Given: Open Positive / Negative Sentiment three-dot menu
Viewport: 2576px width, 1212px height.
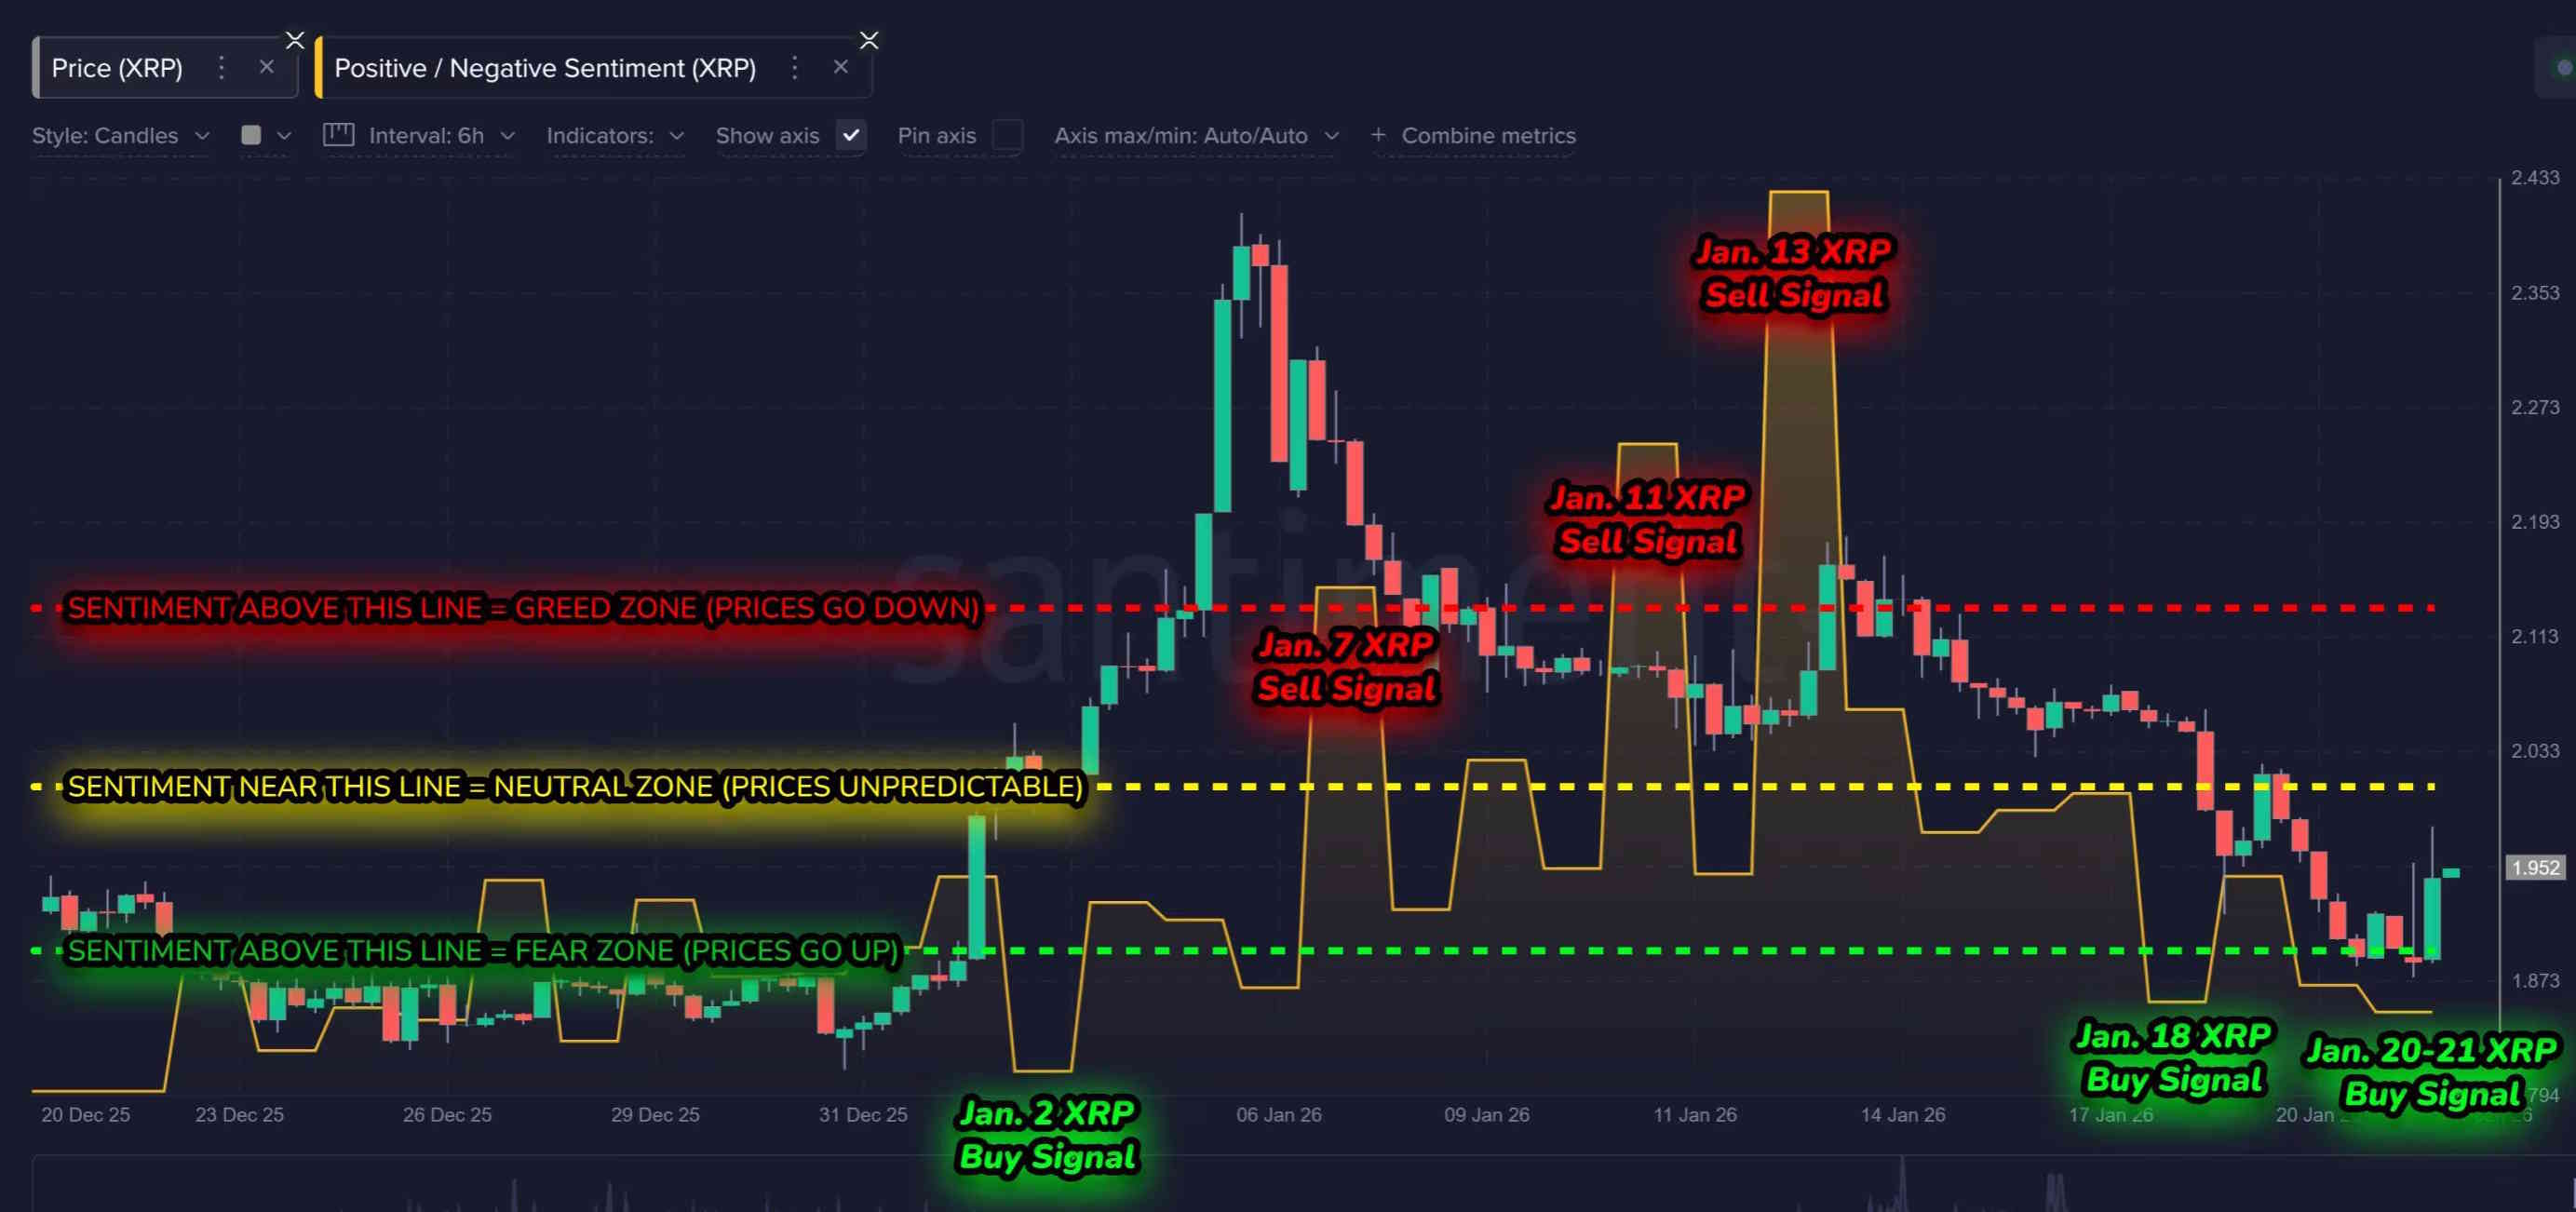Looking at the screenshot, I should pyautogui.click(x=794, y=68).
